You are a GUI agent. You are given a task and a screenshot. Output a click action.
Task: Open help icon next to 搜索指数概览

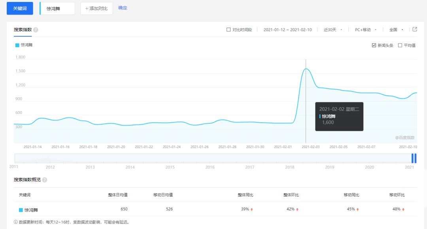pos(45,180)
